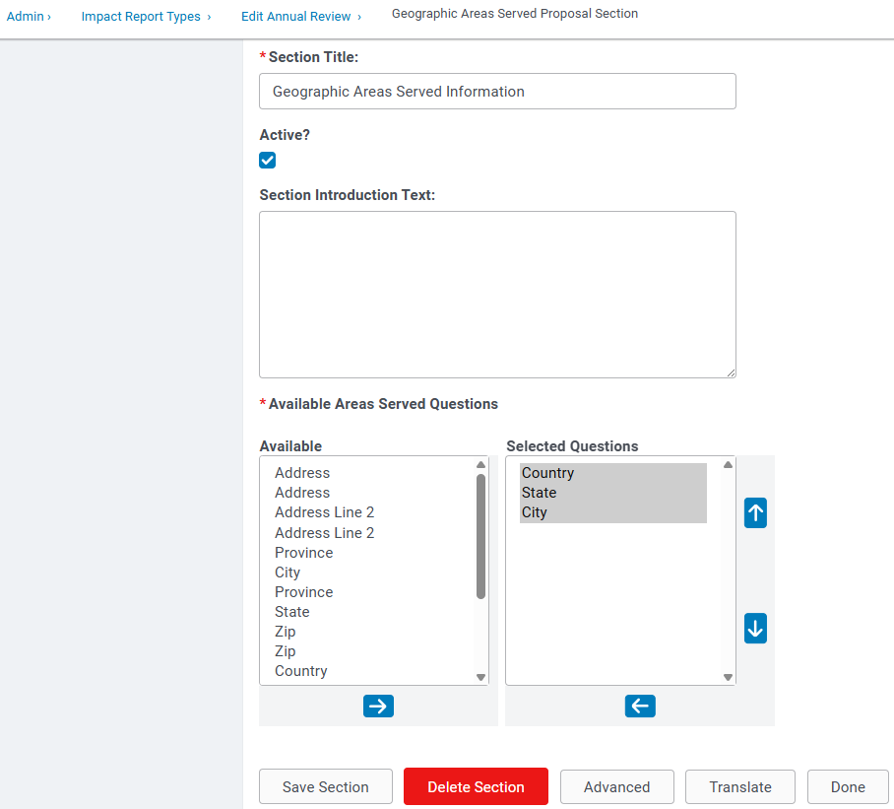Go to Edit Annual Review breadcrumb
Viewport: 894px width, 809px height.
coord(296,17)
